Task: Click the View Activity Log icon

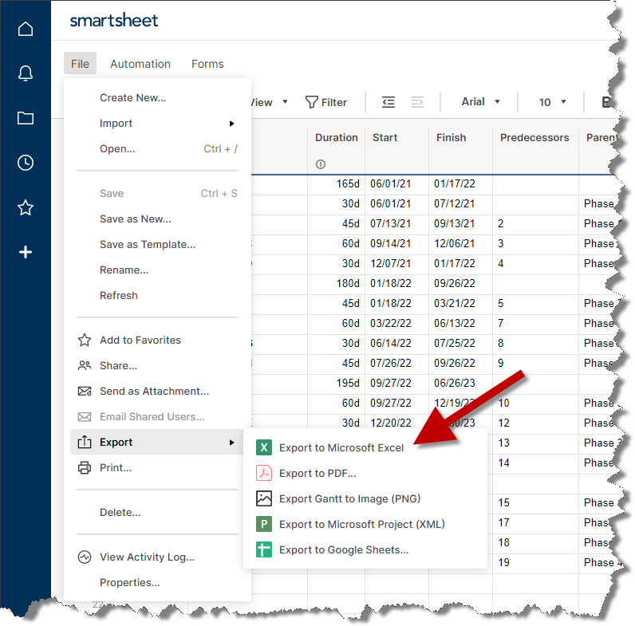Action: 85,557
